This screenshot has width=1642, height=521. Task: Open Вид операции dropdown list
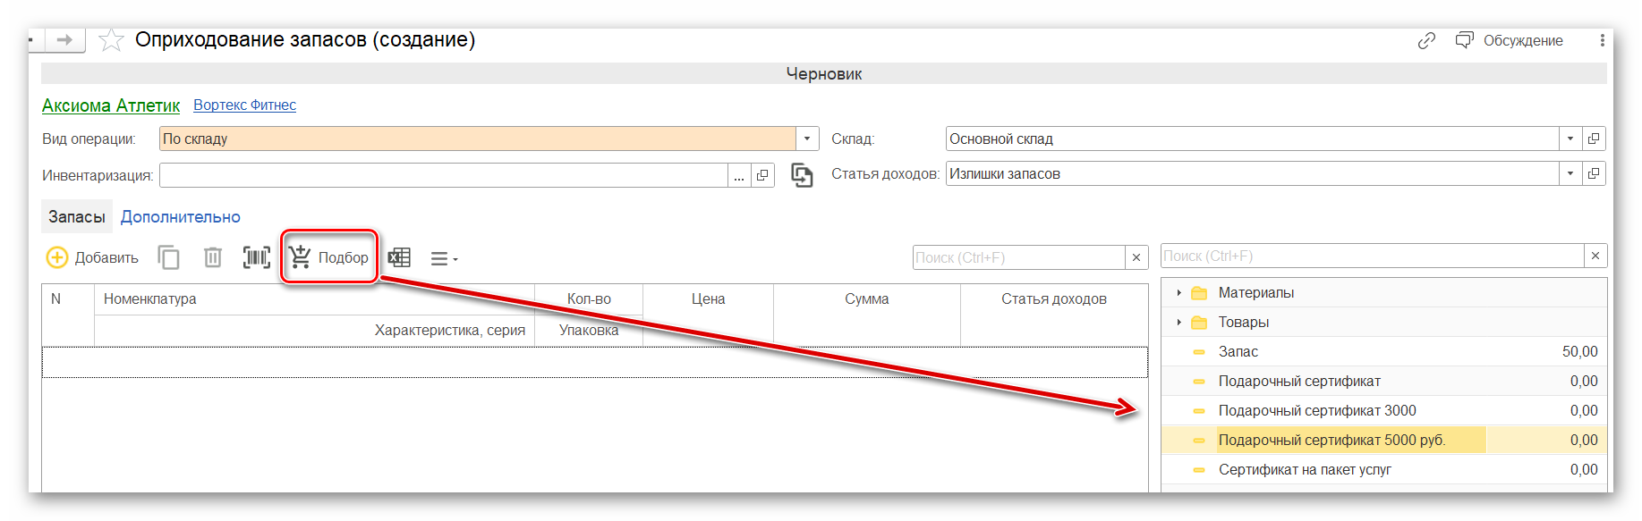coord(807,139)
